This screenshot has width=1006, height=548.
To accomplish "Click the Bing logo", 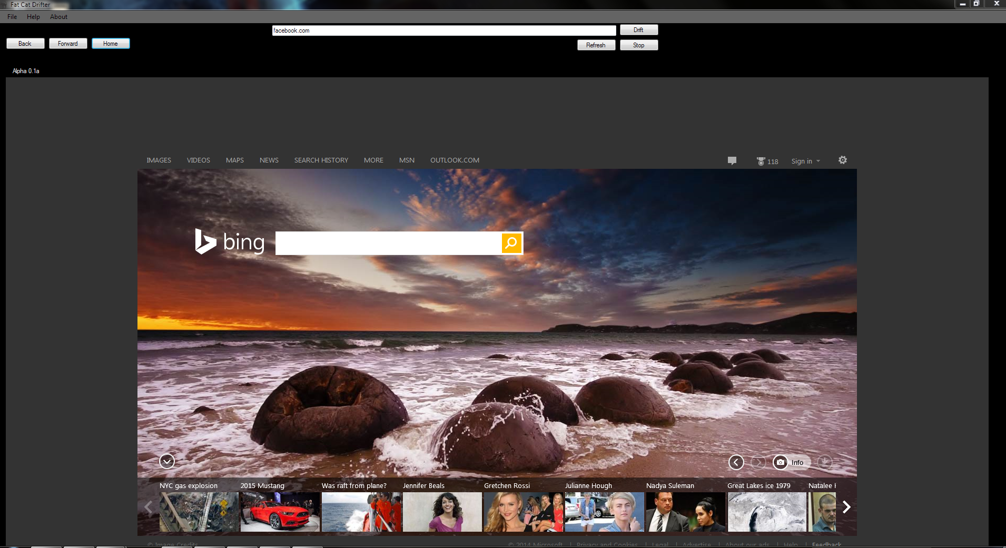I will pos(230,242).
